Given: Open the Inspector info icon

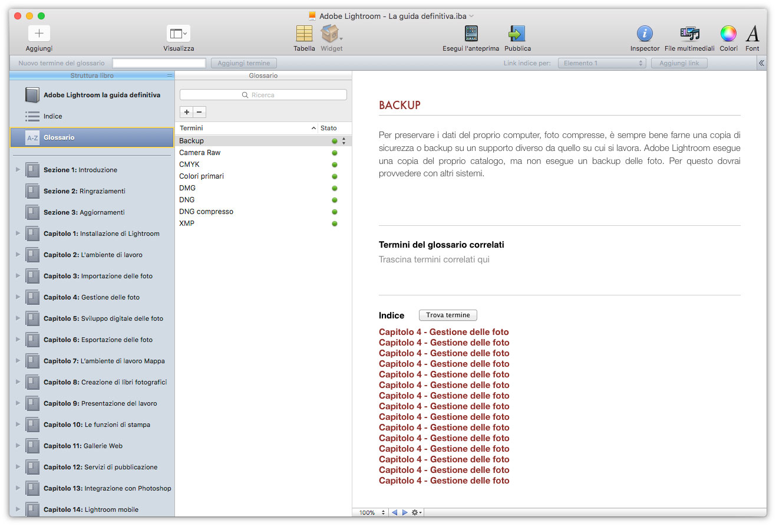Looking at the screenshot, I should pyautogui.click(x=645, y=34).
